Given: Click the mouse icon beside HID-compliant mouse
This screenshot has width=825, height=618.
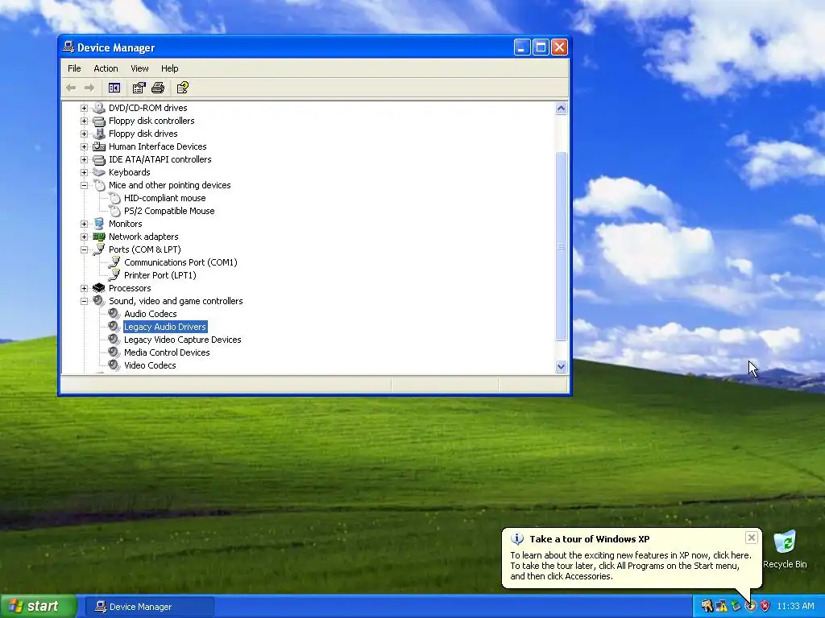Looking at the screenshot, I should coord(114,198).
